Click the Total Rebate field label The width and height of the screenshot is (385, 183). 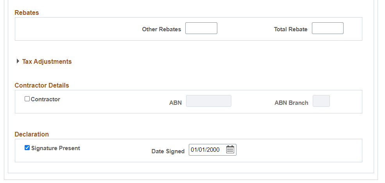tap(291, 29)
